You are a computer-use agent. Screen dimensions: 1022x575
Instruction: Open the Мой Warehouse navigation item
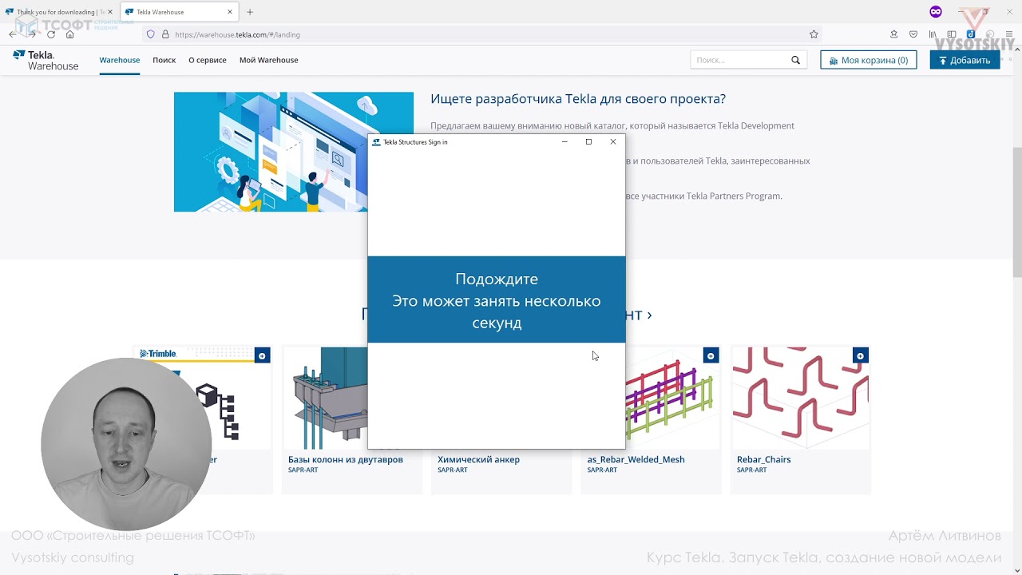click(268, 60)
